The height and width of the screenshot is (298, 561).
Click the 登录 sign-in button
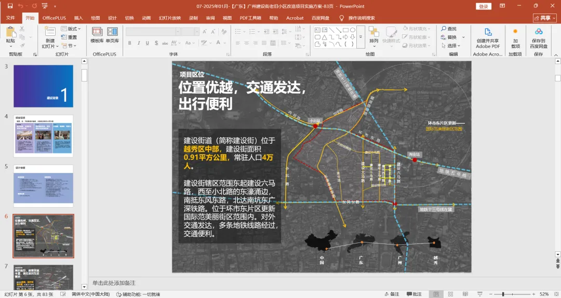pos(484,6)
